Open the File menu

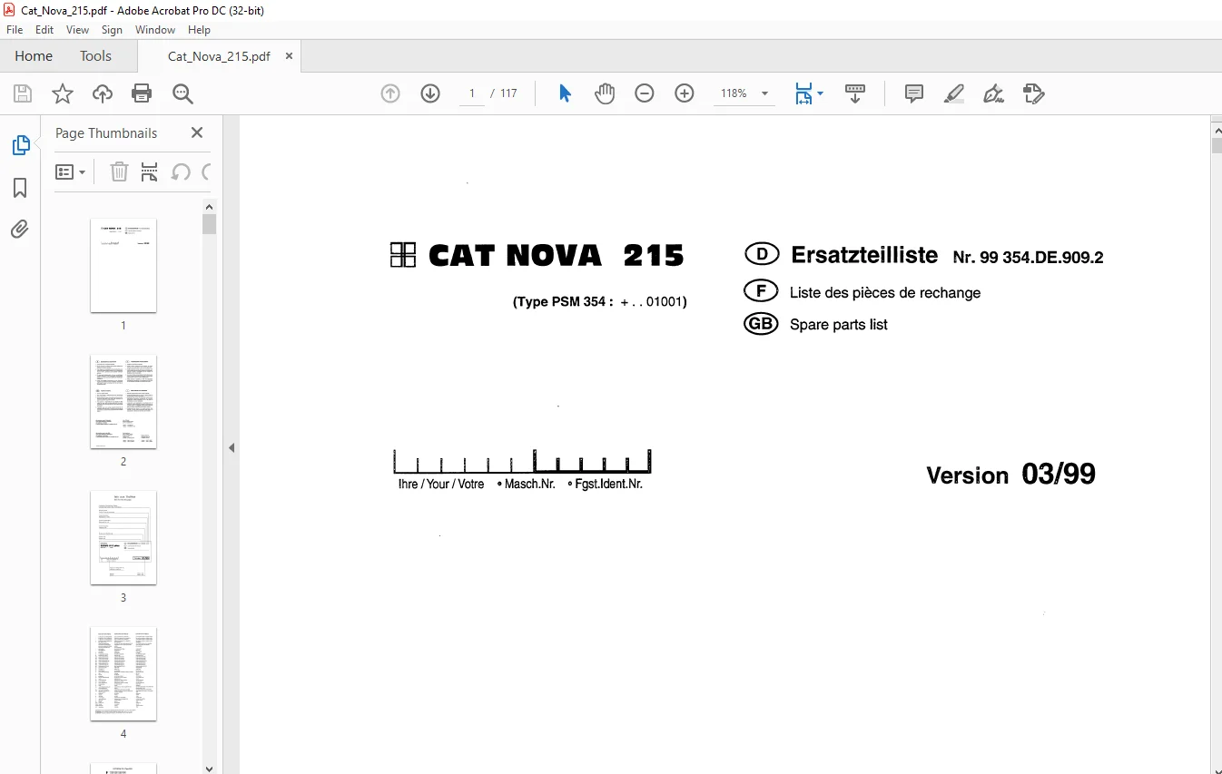click(15, 30)
